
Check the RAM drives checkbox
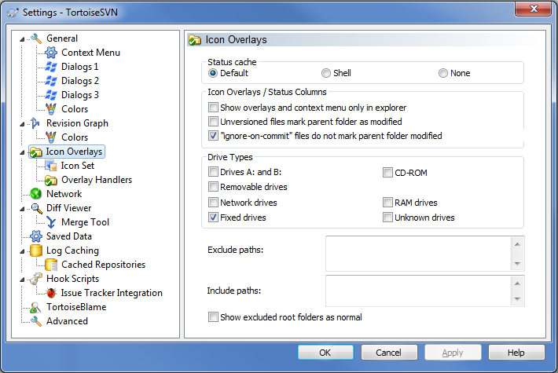387,203
